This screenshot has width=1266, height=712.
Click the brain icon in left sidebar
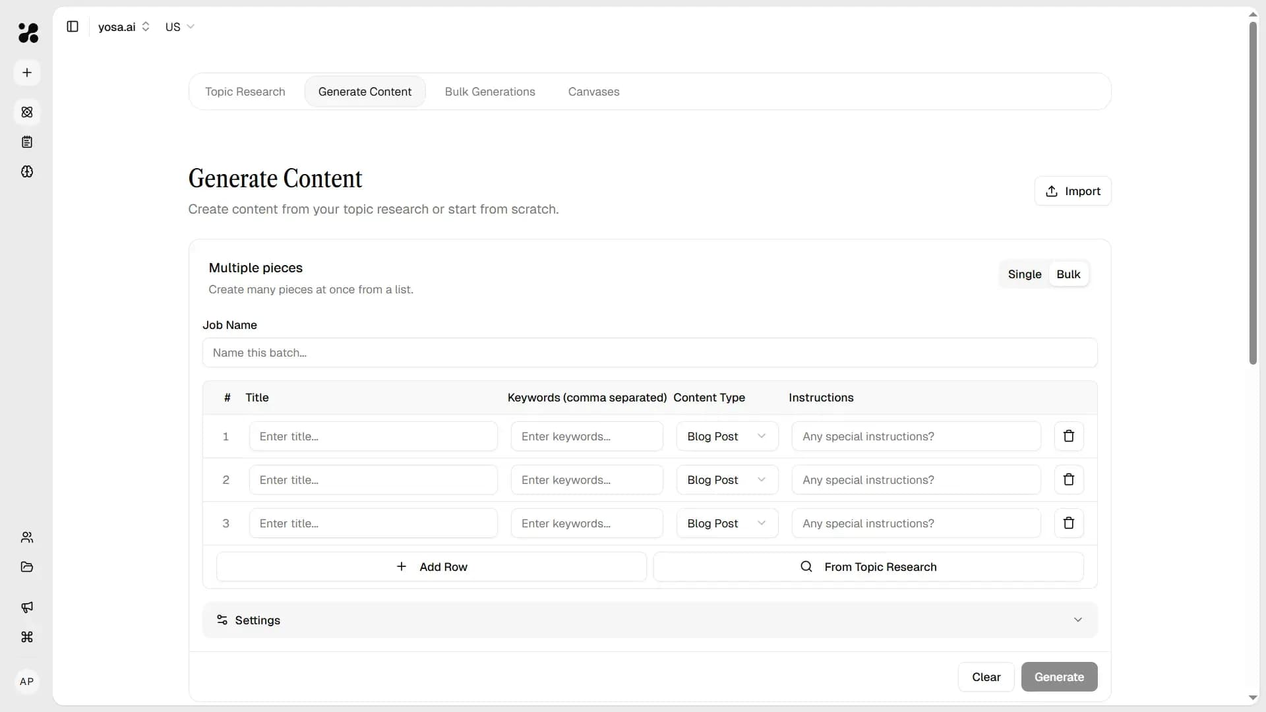point(26,172)
